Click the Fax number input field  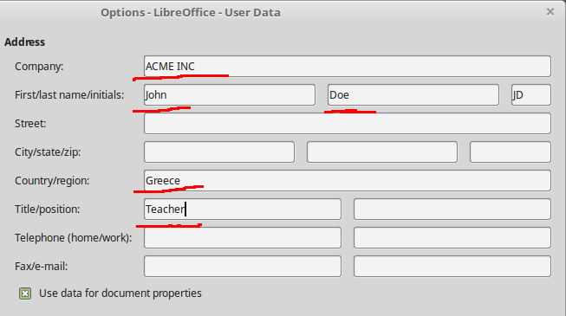point(243,267)
